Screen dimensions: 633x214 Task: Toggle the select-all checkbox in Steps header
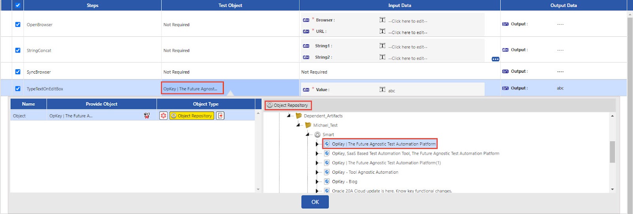coord(17,5)
